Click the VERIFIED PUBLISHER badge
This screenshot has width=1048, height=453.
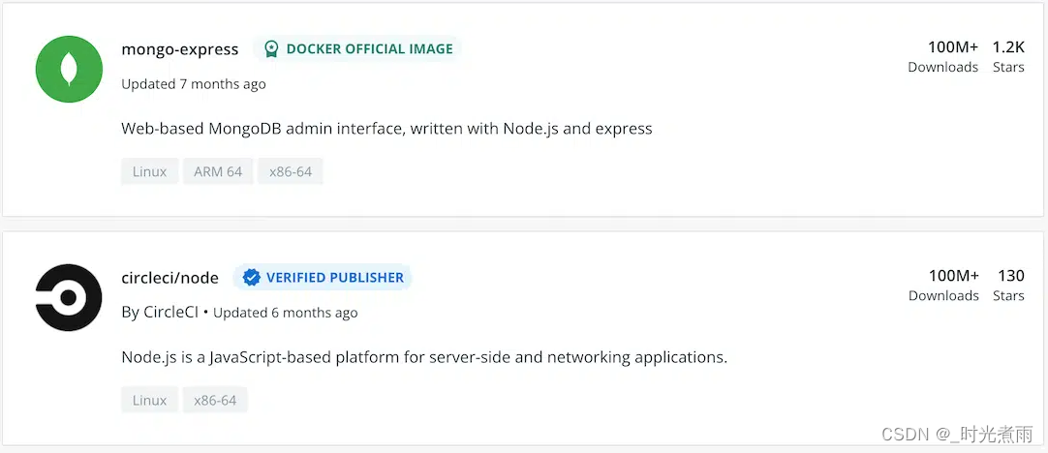323,277
